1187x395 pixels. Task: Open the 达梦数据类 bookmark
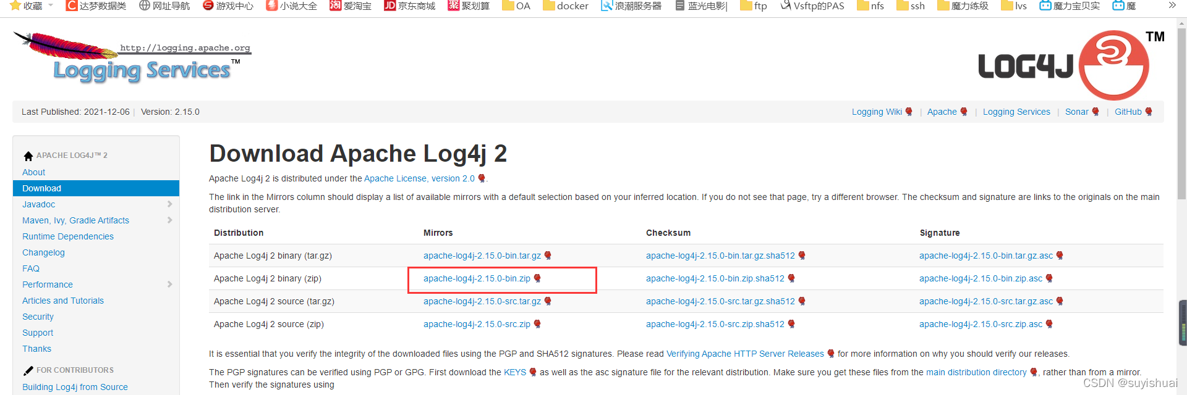pyautogui.click(x=96, y=6)
